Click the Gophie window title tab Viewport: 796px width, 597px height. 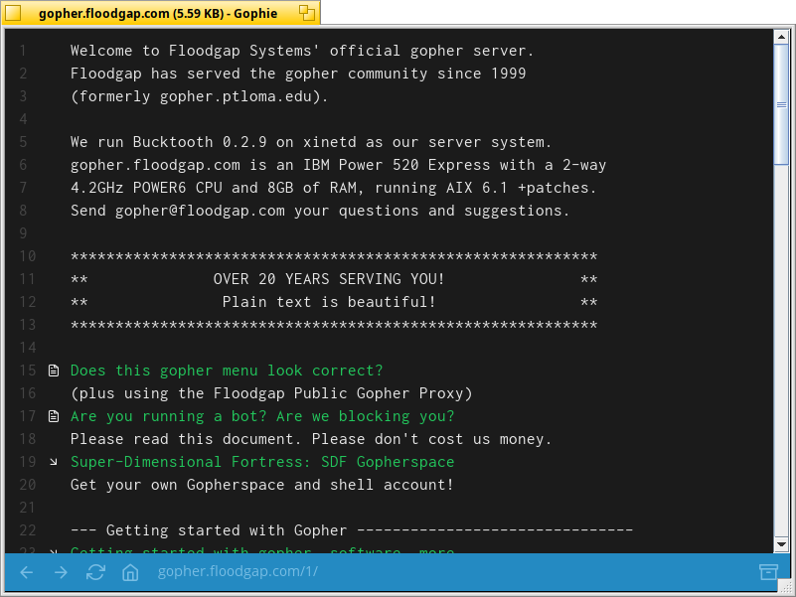pyautogui.click(x=158, y=13)
